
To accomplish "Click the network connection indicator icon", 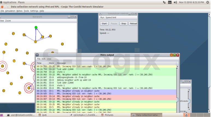I will (x=164, y=2).
